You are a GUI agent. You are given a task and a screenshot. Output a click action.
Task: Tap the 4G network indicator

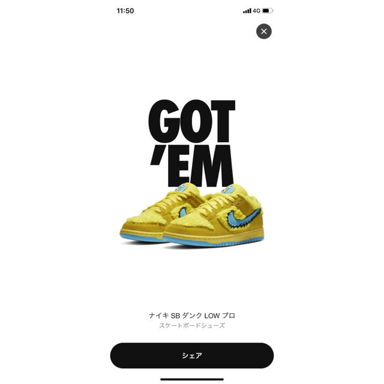(256, 11)
